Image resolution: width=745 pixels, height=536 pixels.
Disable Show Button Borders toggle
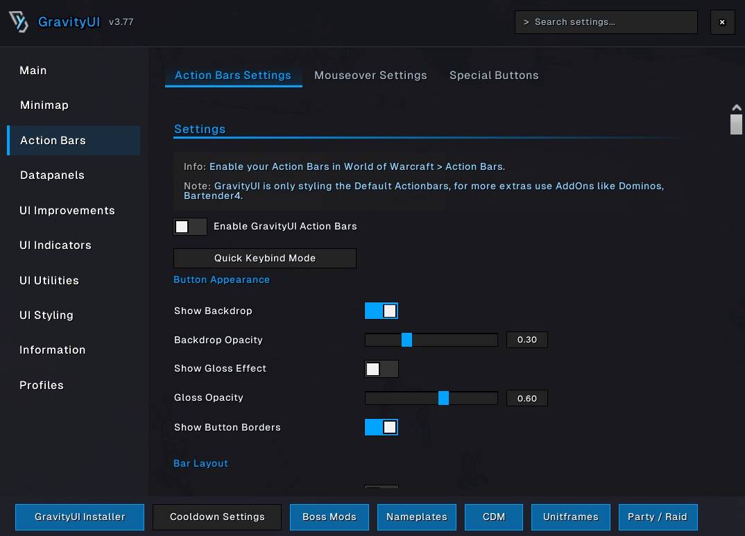coord(381,427)
